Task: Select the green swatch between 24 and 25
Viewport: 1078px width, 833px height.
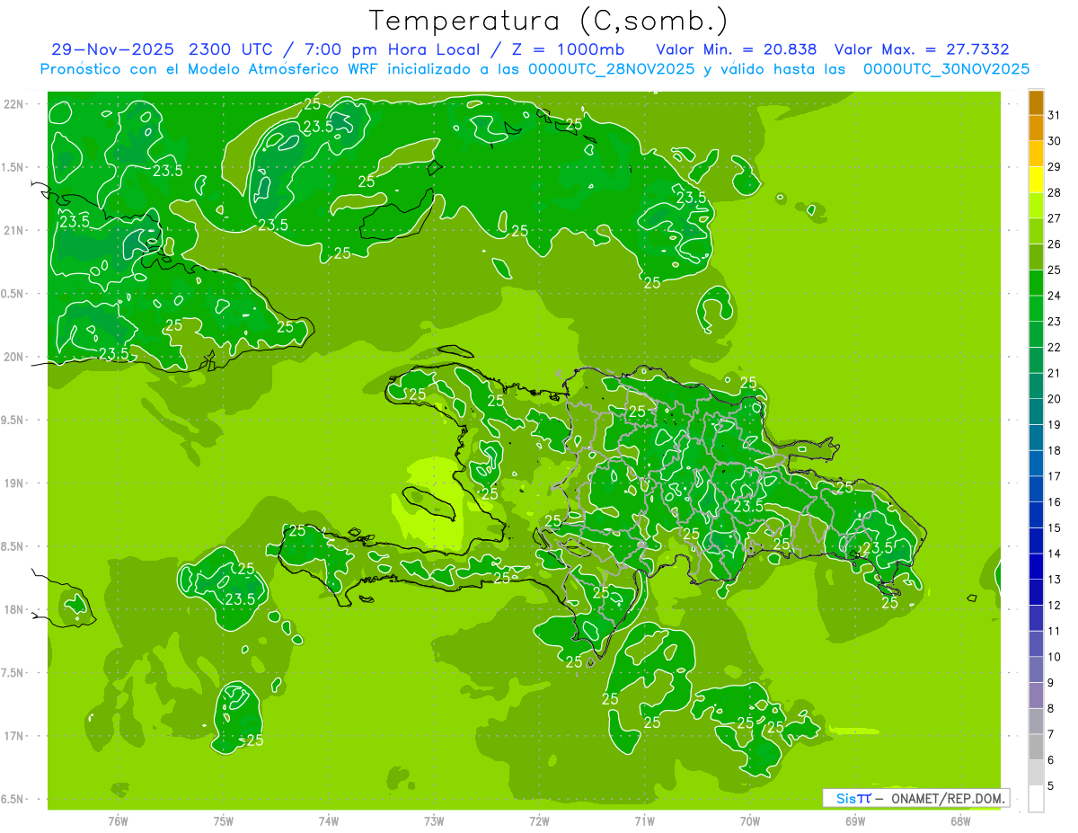Action: point(1036,283)
